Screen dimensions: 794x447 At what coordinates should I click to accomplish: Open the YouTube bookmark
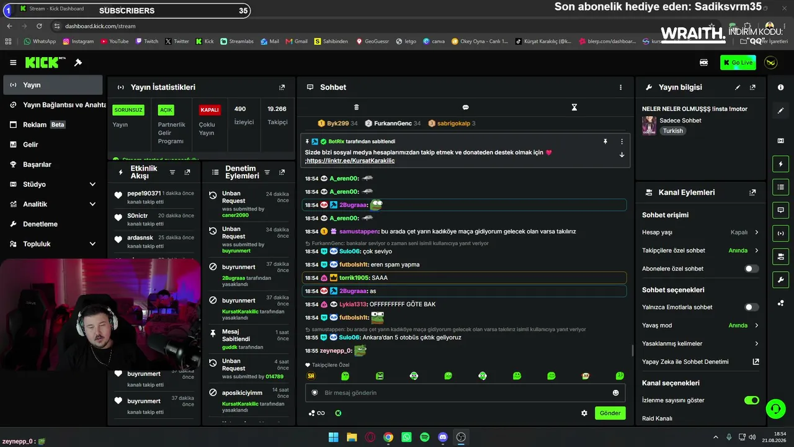click(x=114, y=42)
